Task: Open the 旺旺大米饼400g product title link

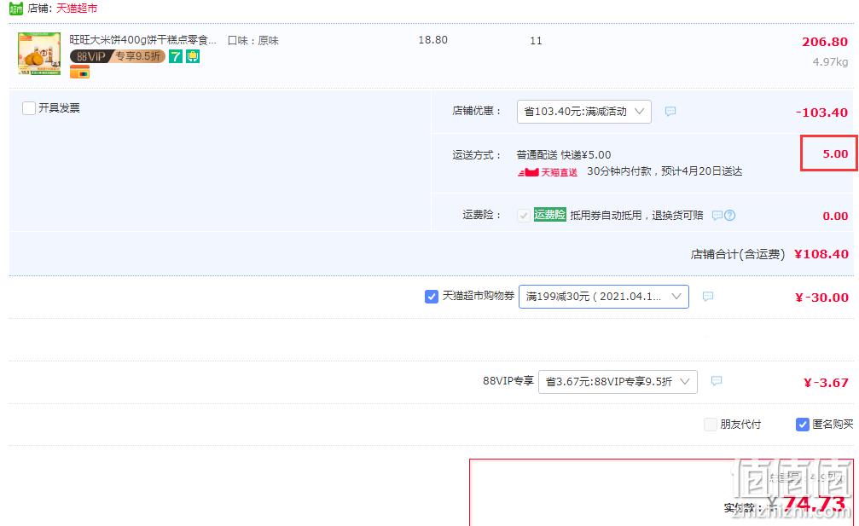Action: 143,40
